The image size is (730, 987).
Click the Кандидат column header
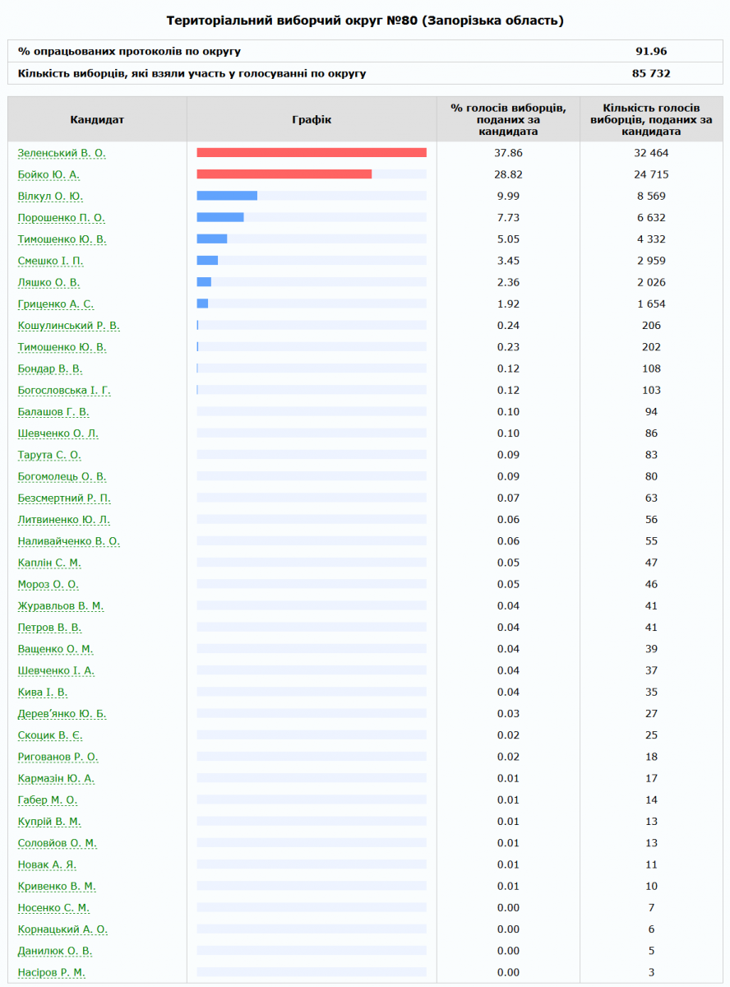click(x=97, y=119)
